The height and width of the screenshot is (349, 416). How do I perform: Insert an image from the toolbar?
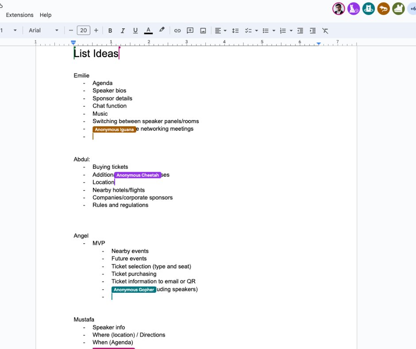click(x=203, y=31)
